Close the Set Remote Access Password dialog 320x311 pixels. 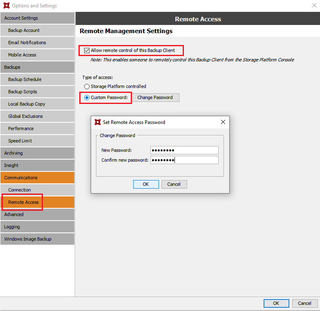(223, 122)
